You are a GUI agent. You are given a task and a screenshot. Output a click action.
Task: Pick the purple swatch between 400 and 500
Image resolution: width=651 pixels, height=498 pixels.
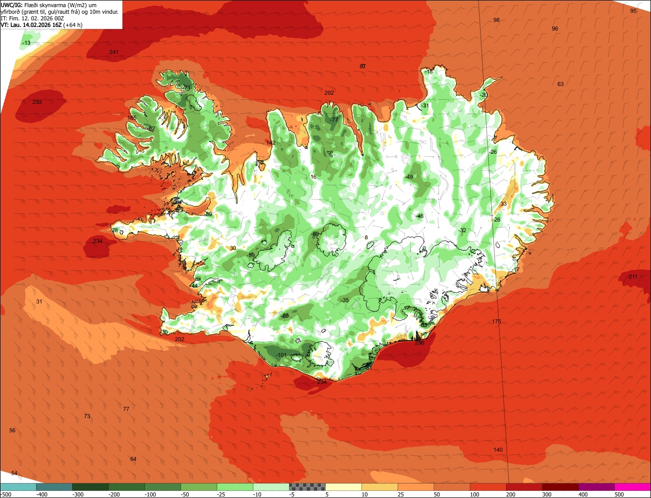point(597,487)
